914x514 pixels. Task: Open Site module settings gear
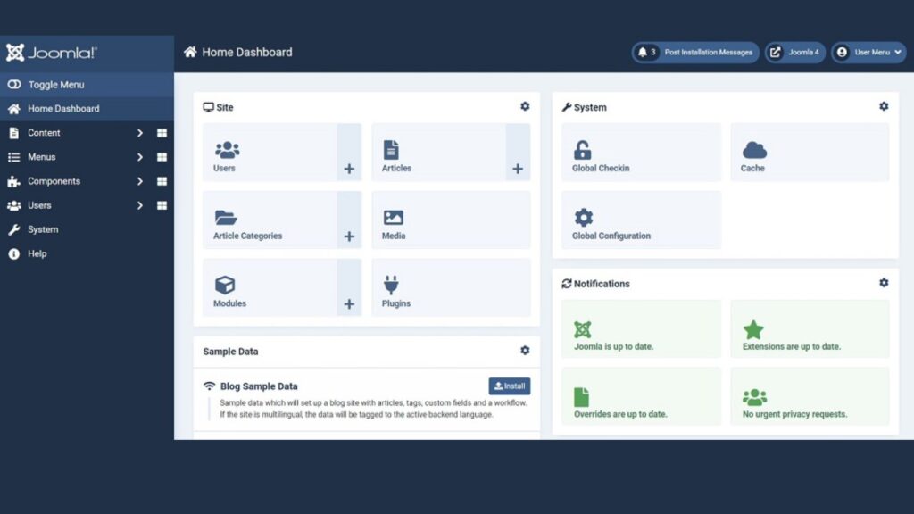[525, 107]
